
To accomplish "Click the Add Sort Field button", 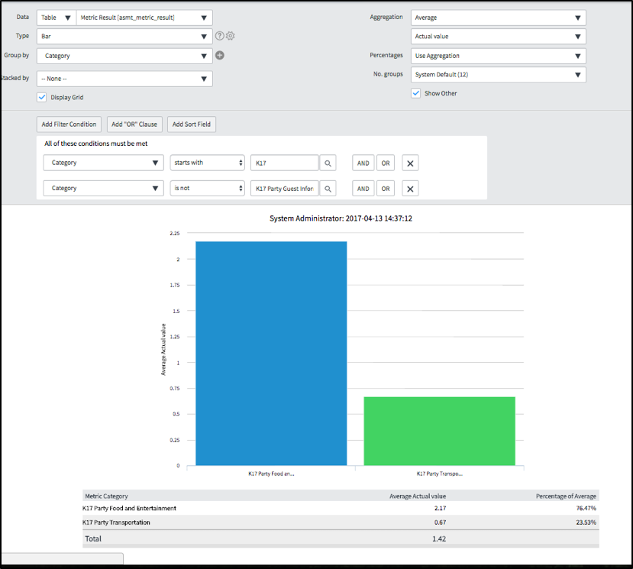I will 191,124.
